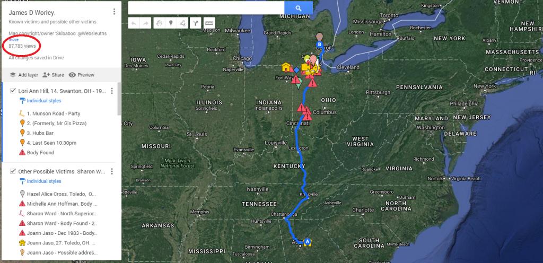
Task: Open the James D Worley map options menu
Action: [114, 12]
